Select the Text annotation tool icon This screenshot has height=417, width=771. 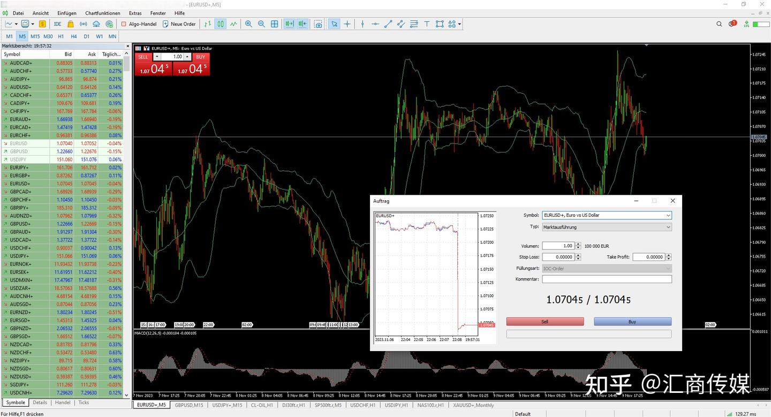click(426, 24)
